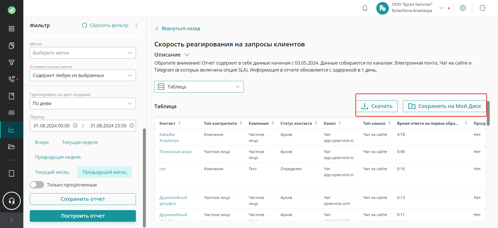Click the Определен status cell
498x228 pixels.
(x=291, y=169)
